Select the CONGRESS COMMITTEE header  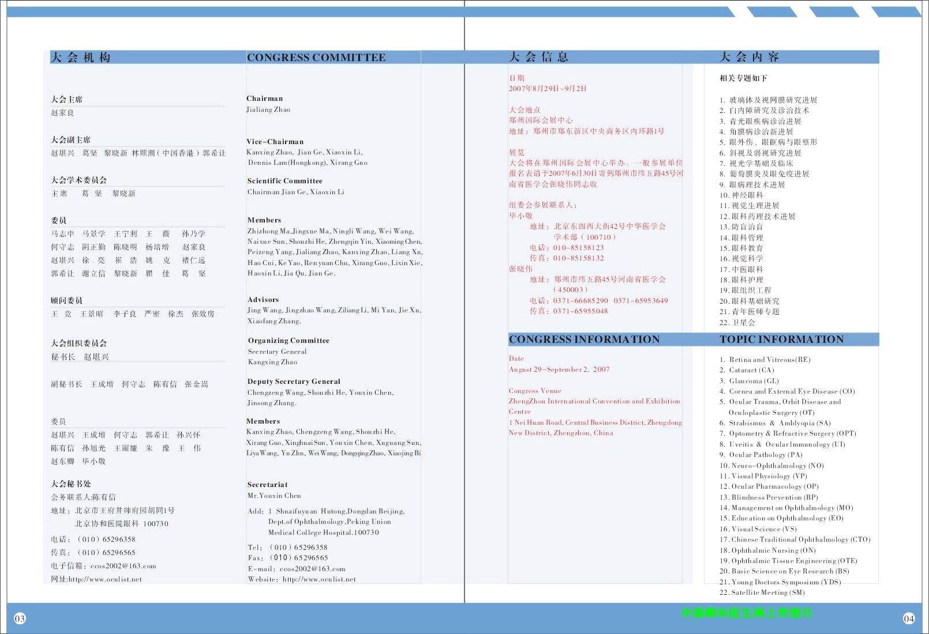point(316,57)
